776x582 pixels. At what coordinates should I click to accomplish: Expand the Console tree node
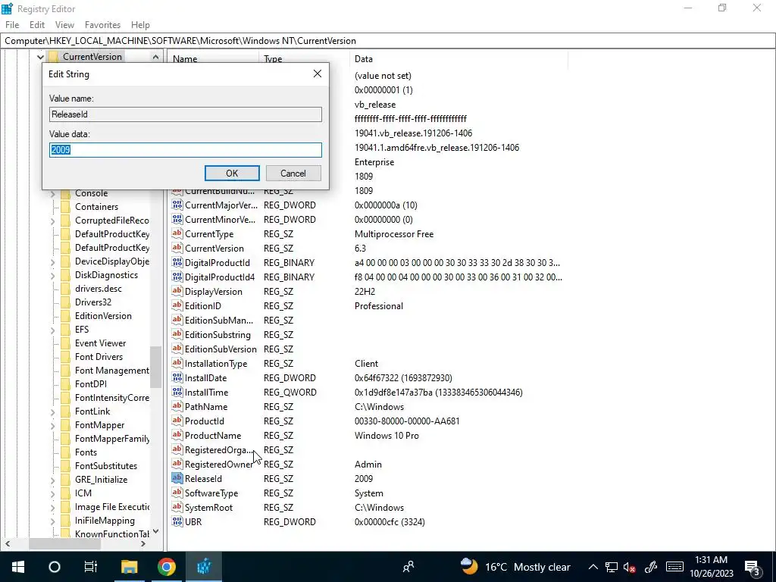(53, 193)
